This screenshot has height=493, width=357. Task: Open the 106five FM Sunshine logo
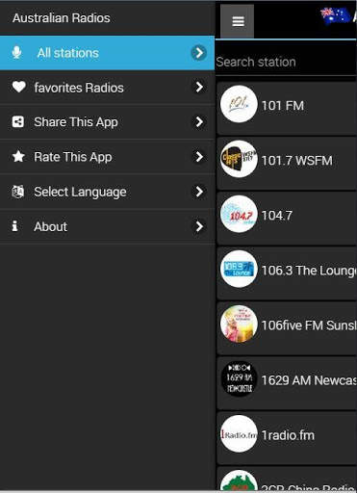[239, 324]
